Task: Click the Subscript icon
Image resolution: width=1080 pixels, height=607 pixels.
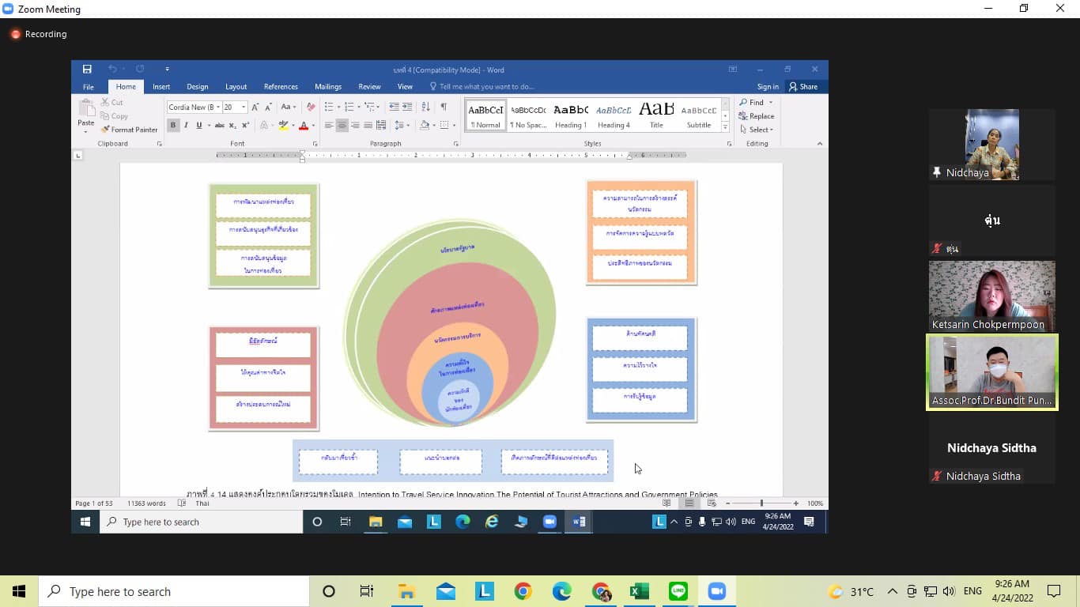Action: pyautogui.click(x=232, y=126)
